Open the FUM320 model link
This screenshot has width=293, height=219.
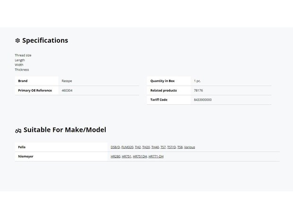[x=127, y=147]
